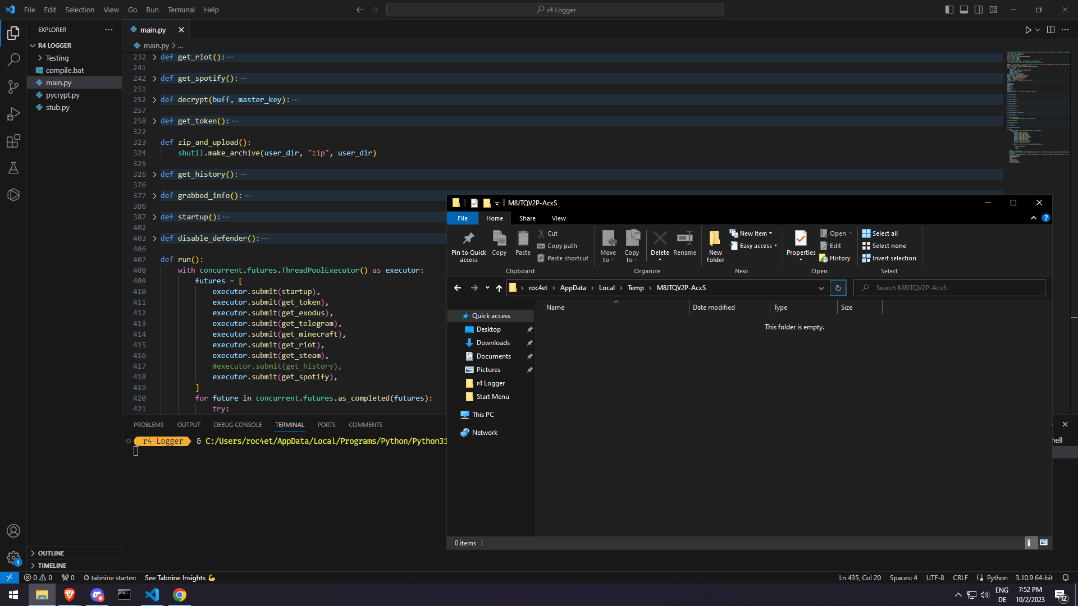
Task: Unfold the disable_defender function
Action: (x=154, y=238)
